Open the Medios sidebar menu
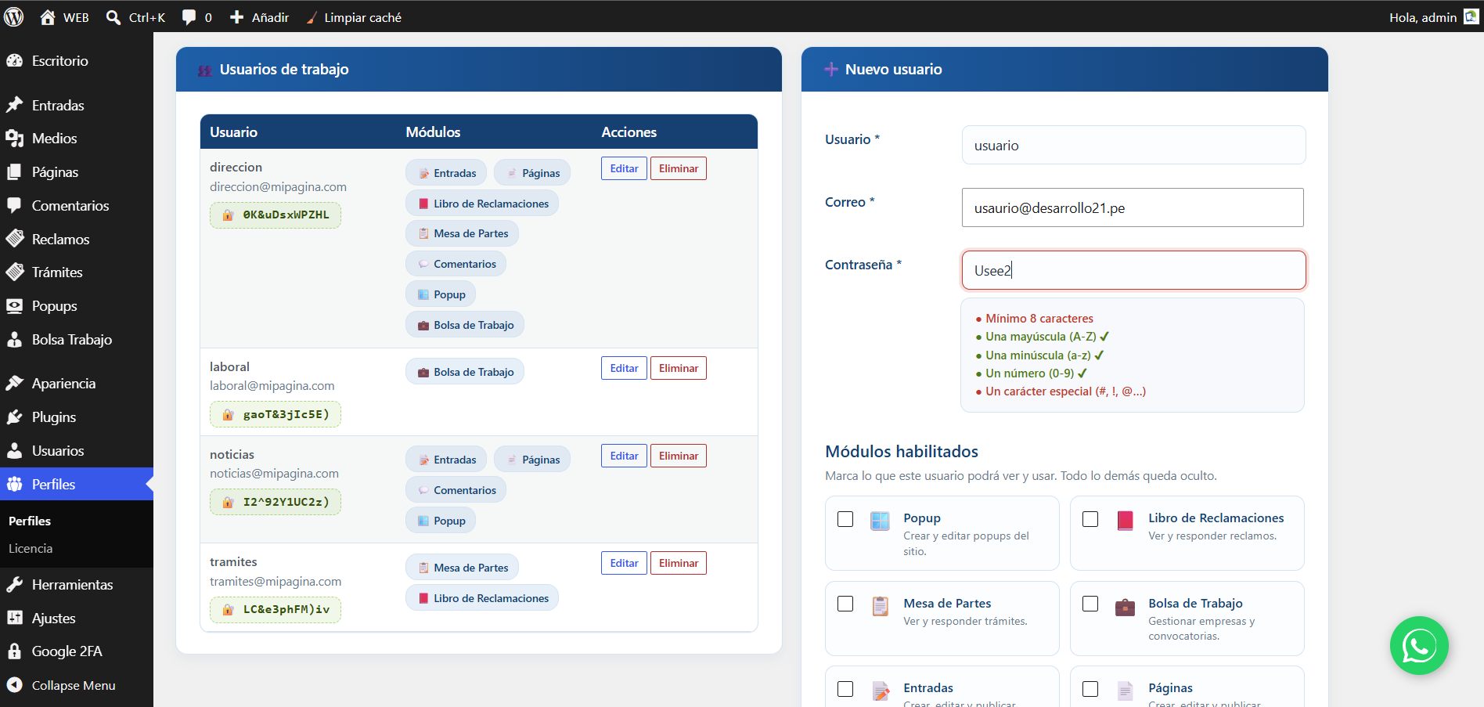 (x=77, y=139)
